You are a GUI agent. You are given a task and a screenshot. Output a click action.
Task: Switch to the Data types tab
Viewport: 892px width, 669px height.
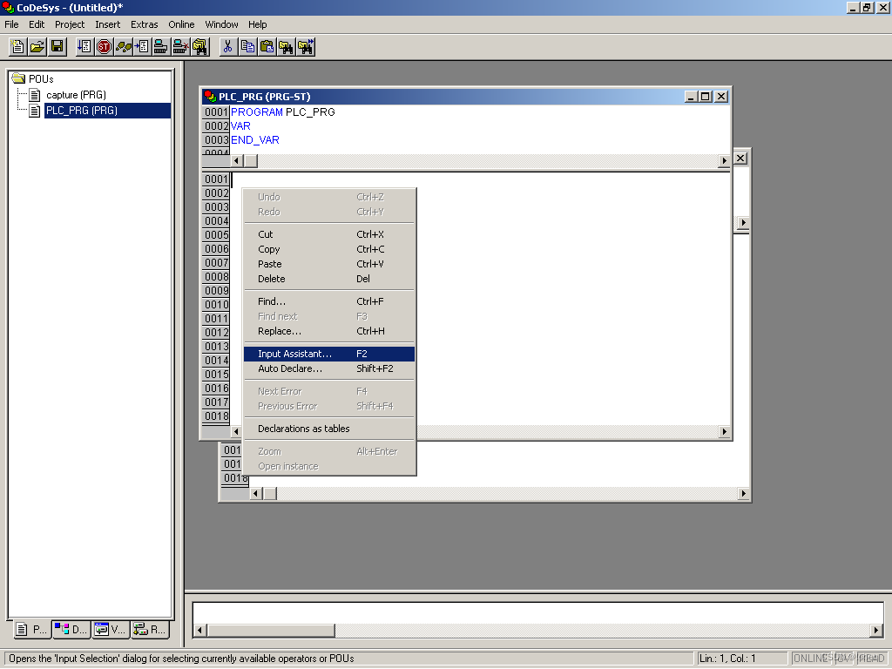coord(71,629)
